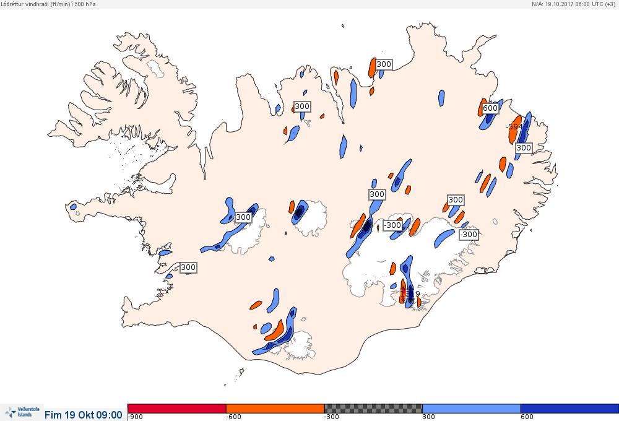Select the orange color bar segment

tap(275, 409)
